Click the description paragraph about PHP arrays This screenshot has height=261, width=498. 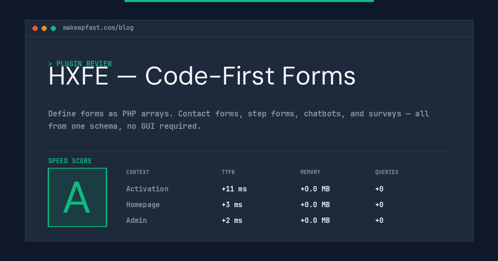(239, 120)
